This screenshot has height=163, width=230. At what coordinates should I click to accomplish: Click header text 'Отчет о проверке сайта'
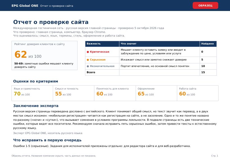[57, 6]
